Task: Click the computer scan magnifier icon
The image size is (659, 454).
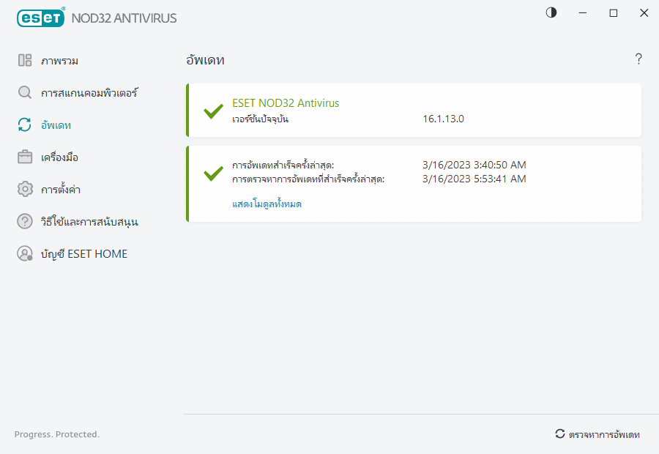Action: pos(25,93)
